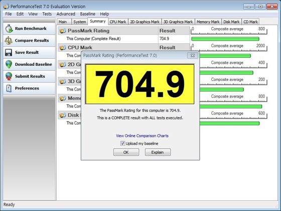281x211 pixels.
Task: Click the CPU Mark row icon
Action: (63, 48)
